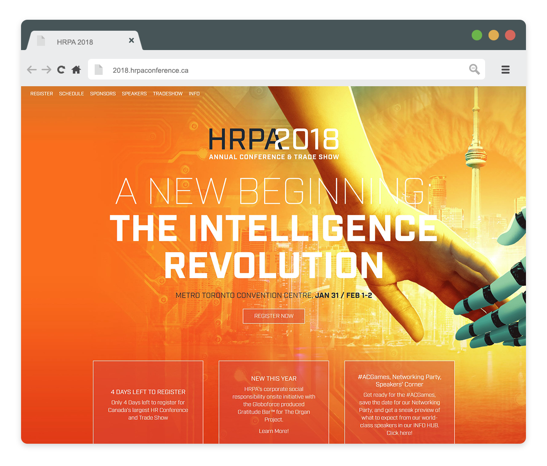Open the SPEAKERS nav menu item
The width and height of the screenshot is (547, 466).
point(134,94)
